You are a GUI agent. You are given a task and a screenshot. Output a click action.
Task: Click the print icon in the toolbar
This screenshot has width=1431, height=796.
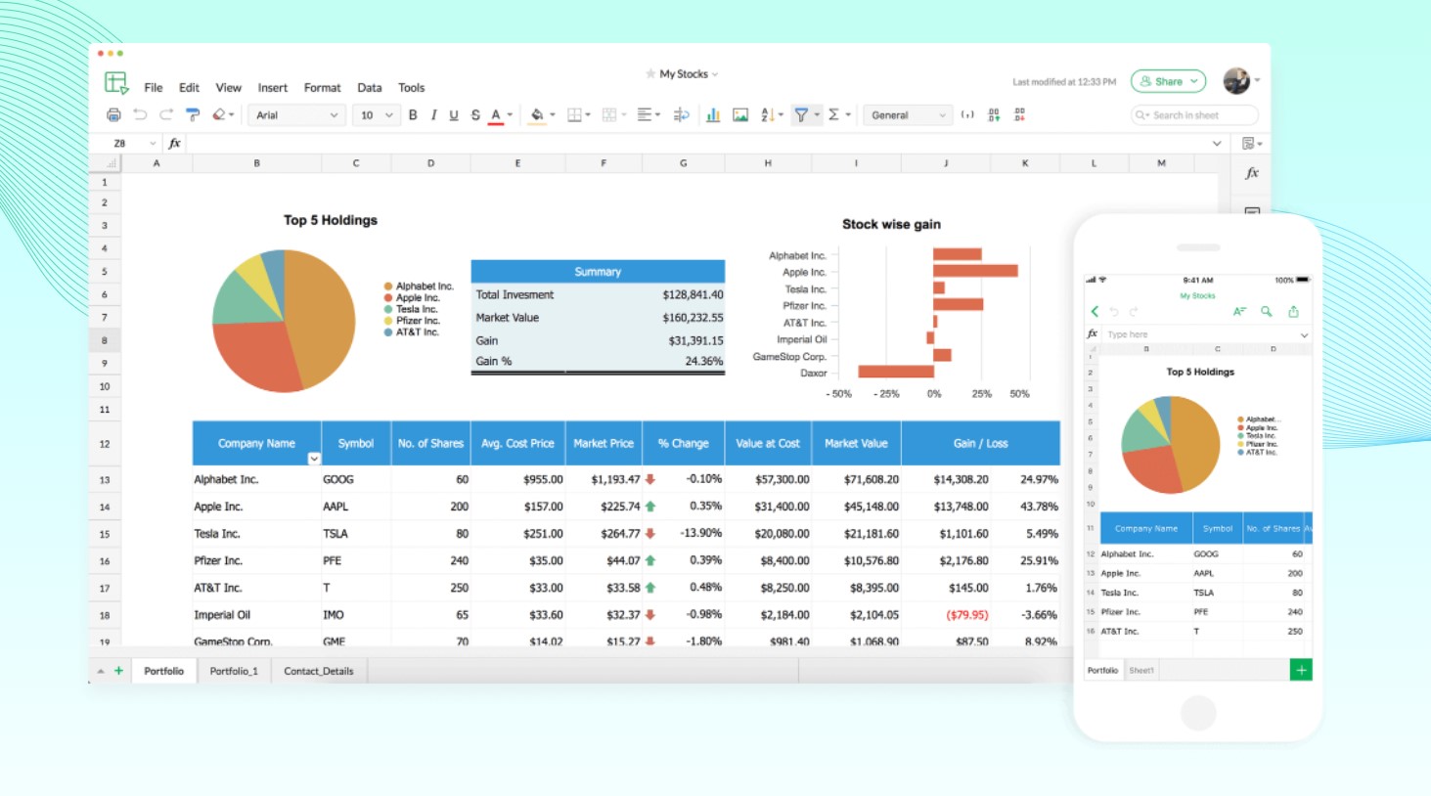(x=113, y=115)
